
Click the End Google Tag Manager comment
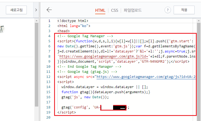click(x=89, y=66)
